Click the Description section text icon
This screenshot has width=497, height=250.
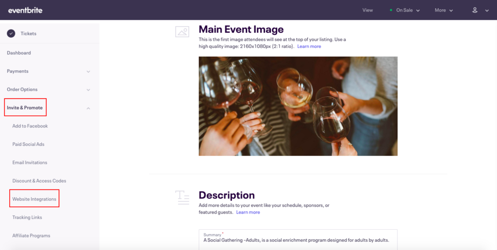click(x=182, y=198)
